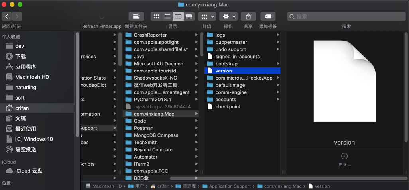Switch to column view
409x190 pixels.
pos(178,16)
